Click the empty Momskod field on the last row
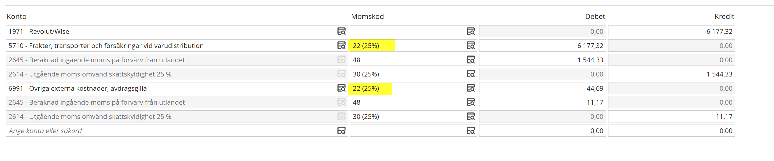This screenshot has height=161, width=774. click(413, 131)
